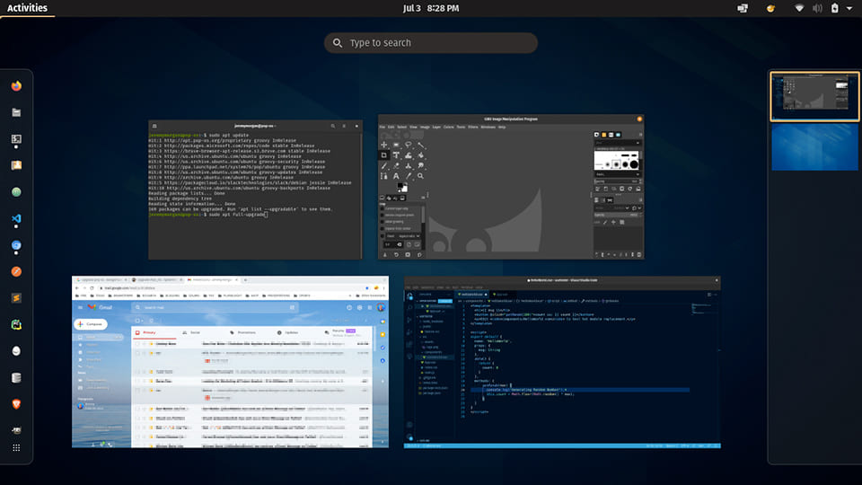Open the Colors menu in GIMP
Screen dimensions: 862x485
click(449, 127)
